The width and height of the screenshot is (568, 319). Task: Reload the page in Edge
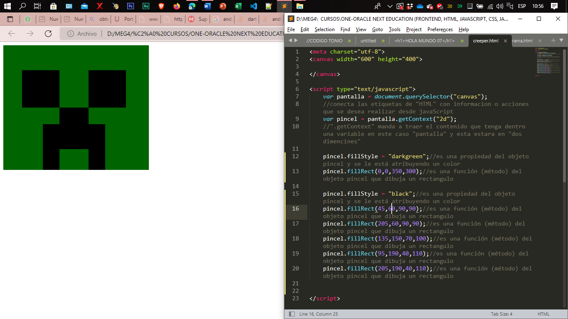(48, 34)
